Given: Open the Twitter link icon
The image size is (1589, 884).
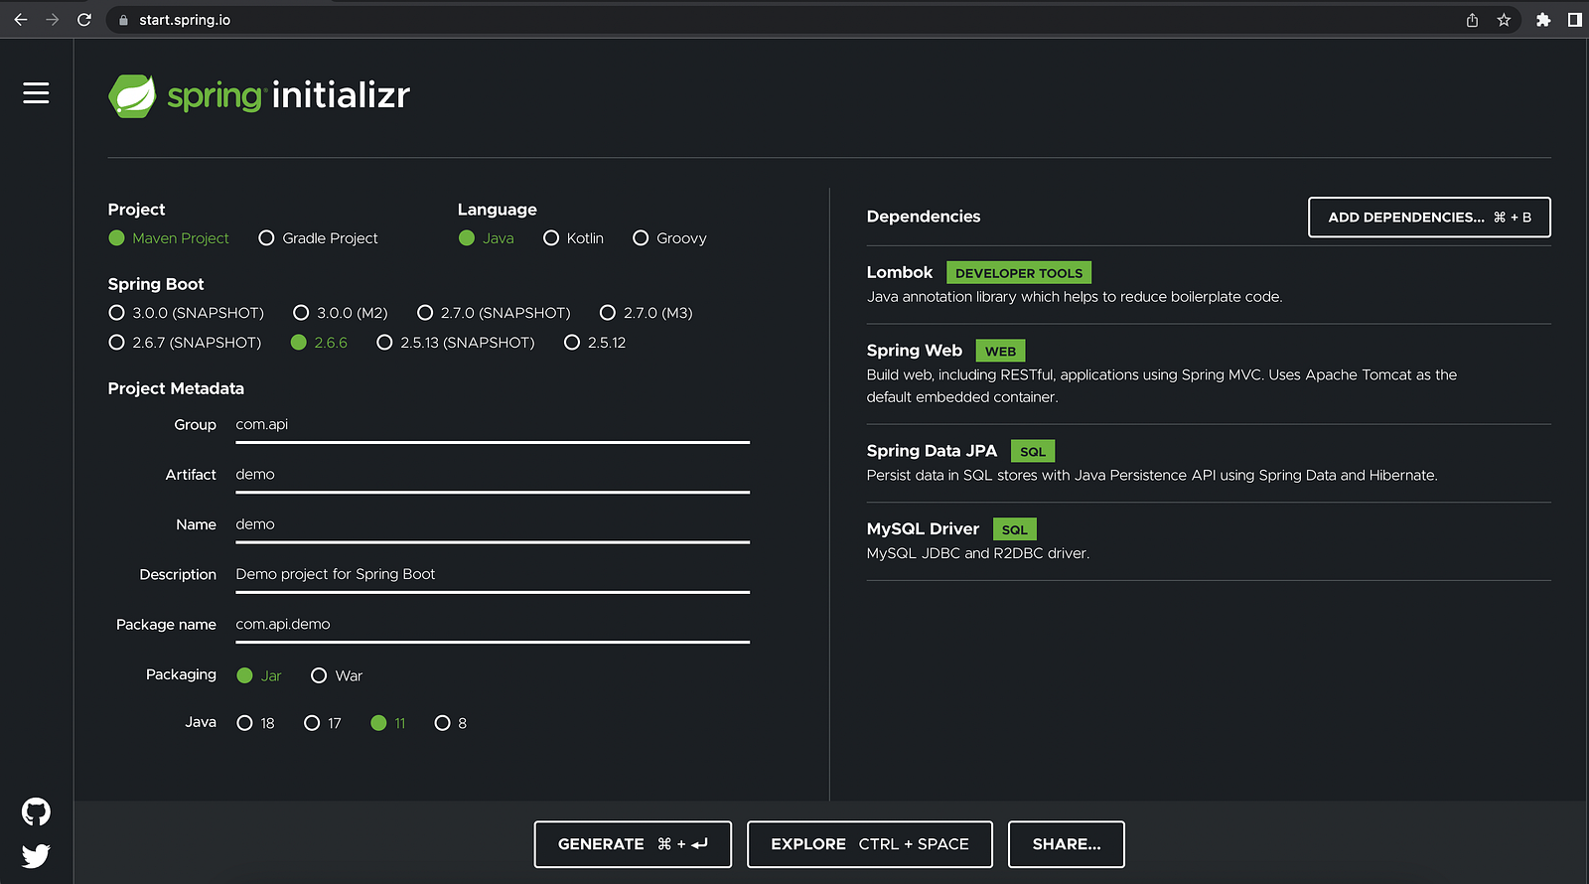Looking at the screenshot, I should coord(36,855).
